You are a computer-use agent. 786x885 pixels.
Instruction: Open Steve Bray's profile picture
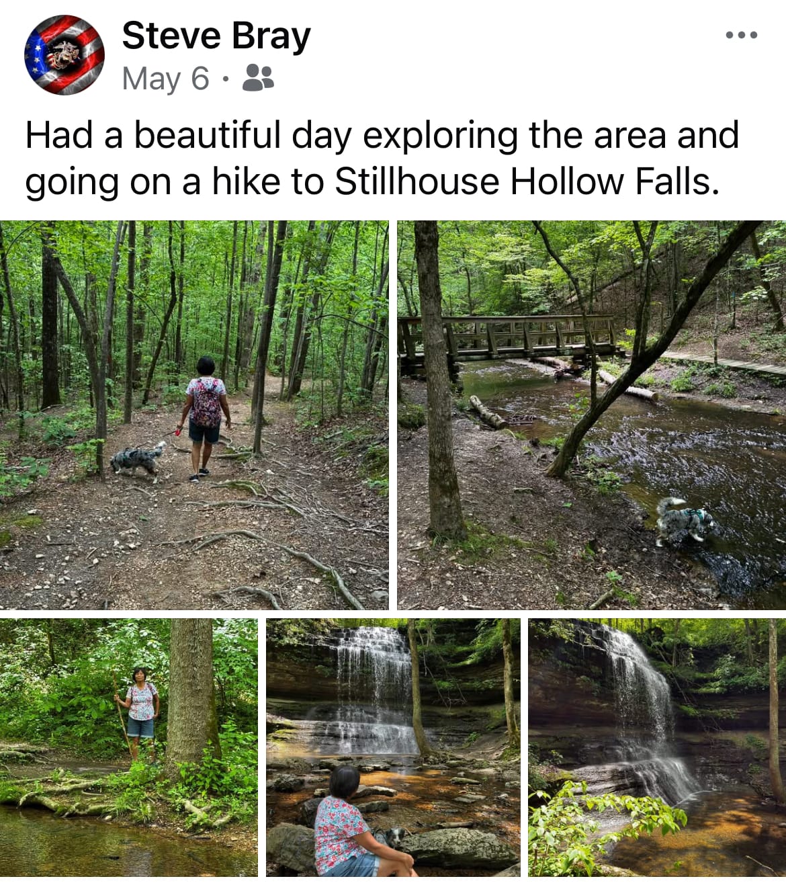point(64,55)
